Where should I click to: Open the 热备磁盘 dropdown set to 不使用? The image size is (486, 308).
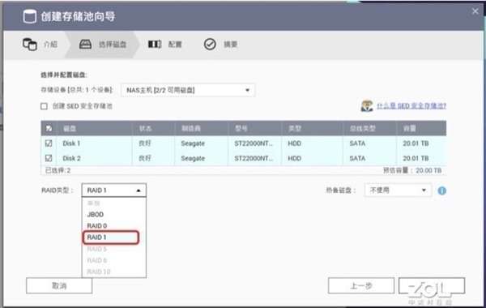(398, 190)
